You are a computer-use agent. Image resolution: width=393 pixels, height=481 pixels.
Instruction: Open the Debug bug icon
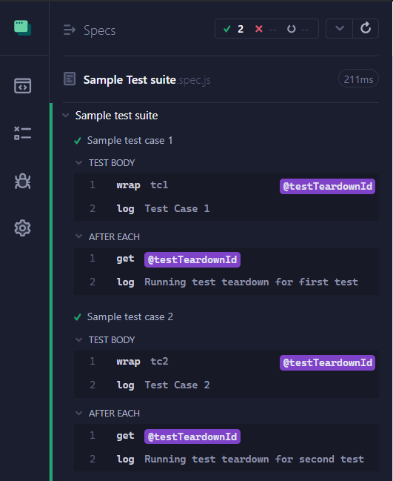(22, 181)
